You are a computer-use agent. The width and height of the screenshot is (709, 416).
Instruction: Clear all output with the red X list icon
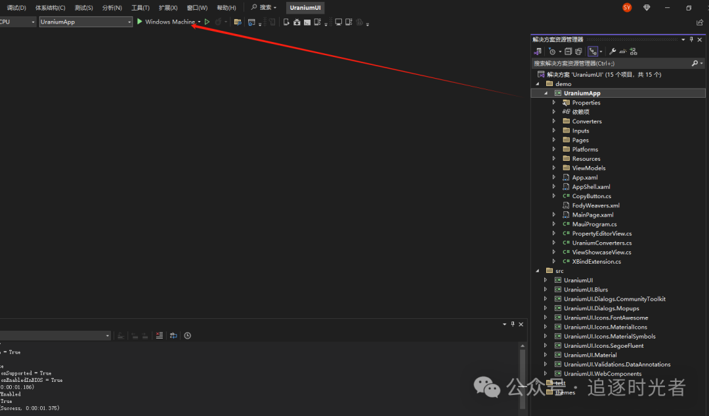[159, 335]
